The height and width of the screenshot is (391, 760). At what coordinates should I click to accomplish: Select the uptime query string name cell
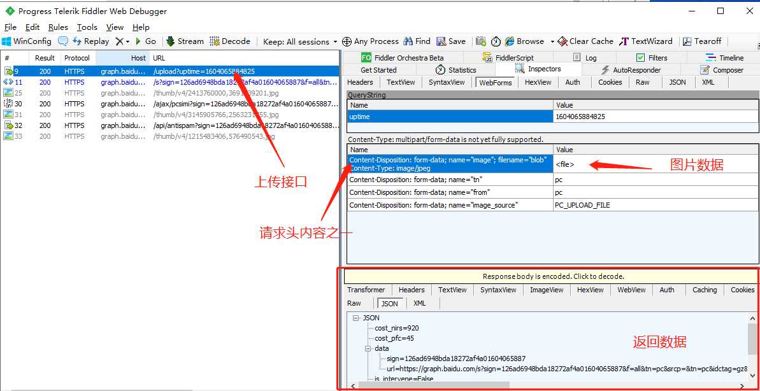click(450, 117)
